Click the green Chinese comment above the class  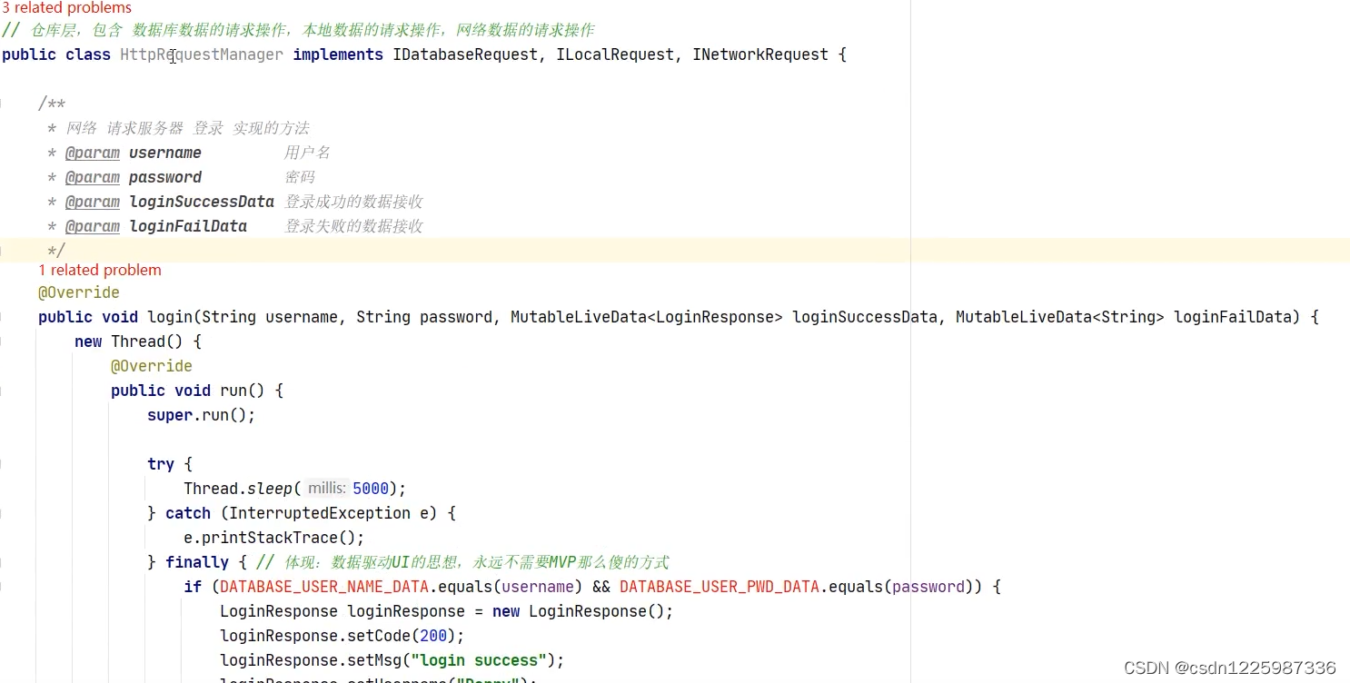[298, 31]
